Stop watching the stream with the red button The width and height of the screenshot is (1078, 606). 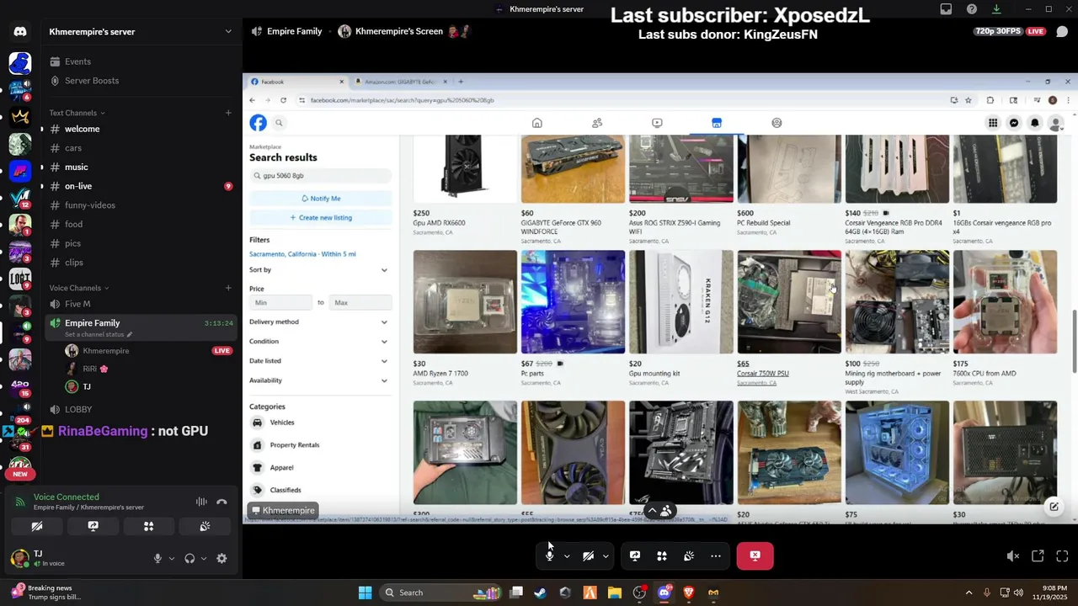tap(755, 555)
